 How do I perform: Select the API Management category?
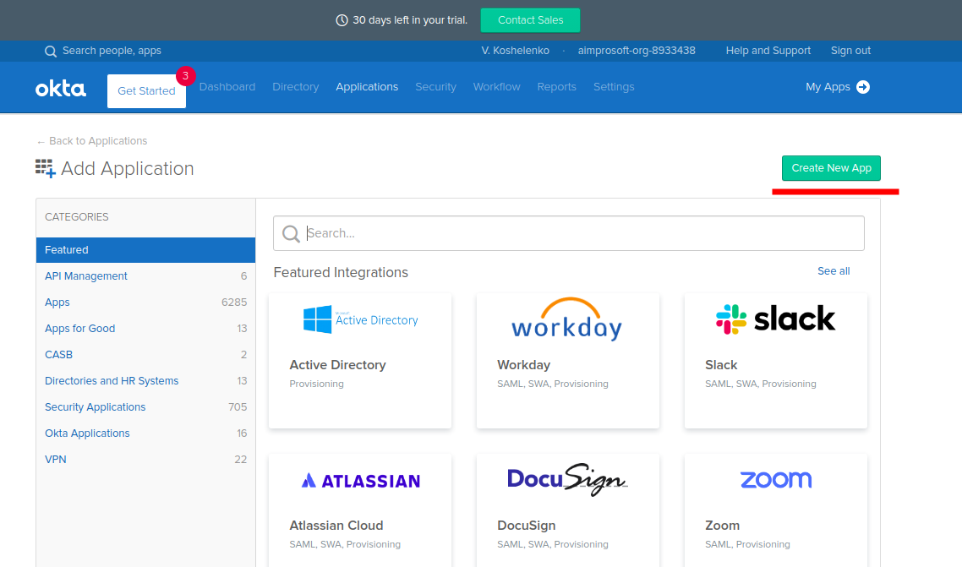coord(145,276)
